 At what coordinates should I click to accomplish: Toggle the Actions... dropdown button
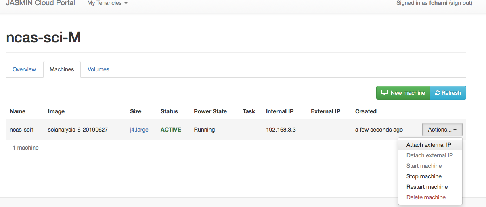[442, 130]
